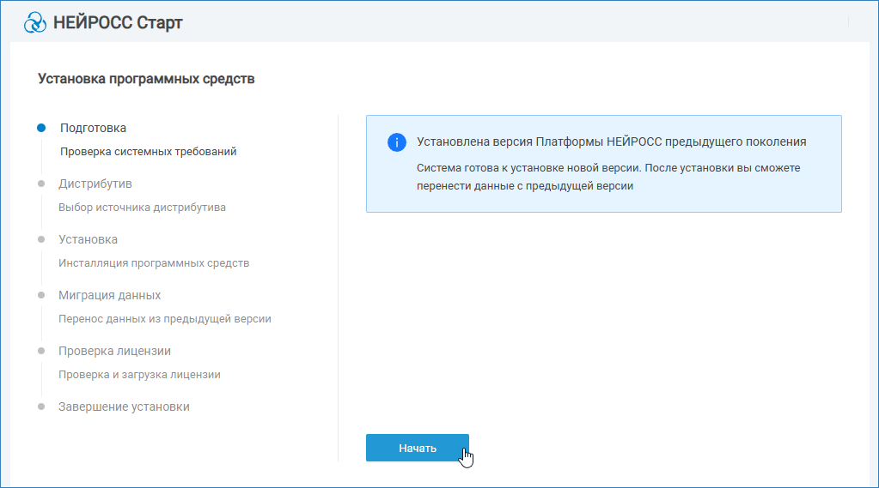Screen dimensions: 879x488
Task: Click the gray step dot beside Установка
Action: click(x=41, y=239)
